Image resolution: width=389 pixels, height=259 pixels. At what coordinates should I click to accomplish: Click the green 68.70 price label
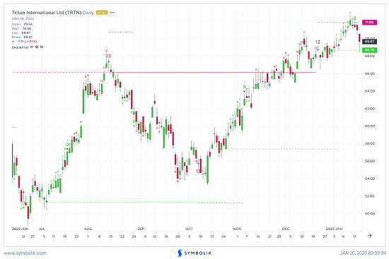point(369,50)
